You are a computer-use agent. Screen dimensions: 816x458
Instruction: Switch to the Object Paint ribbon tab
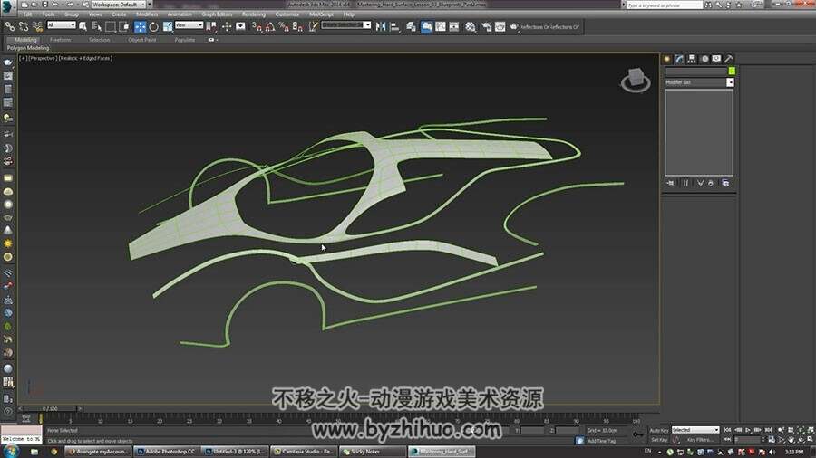(142, 40)
